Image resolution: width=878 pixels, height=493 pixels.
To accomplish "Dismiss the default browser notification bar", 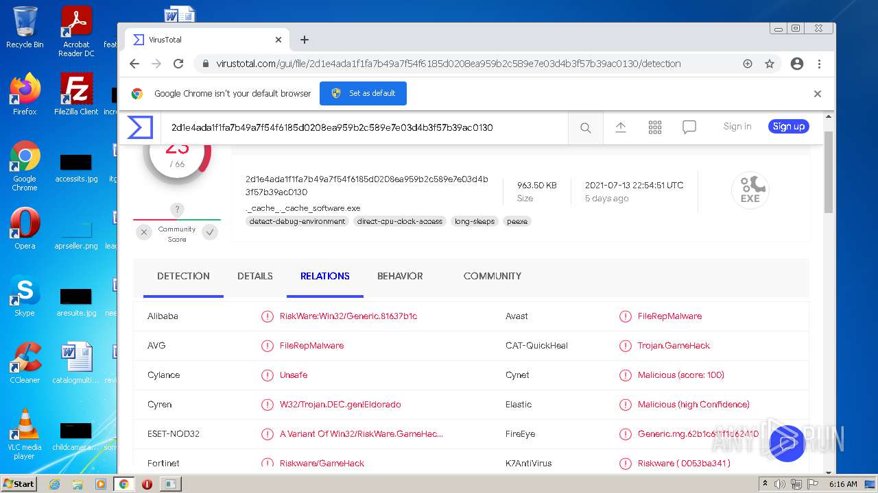I will pos(818,94).
